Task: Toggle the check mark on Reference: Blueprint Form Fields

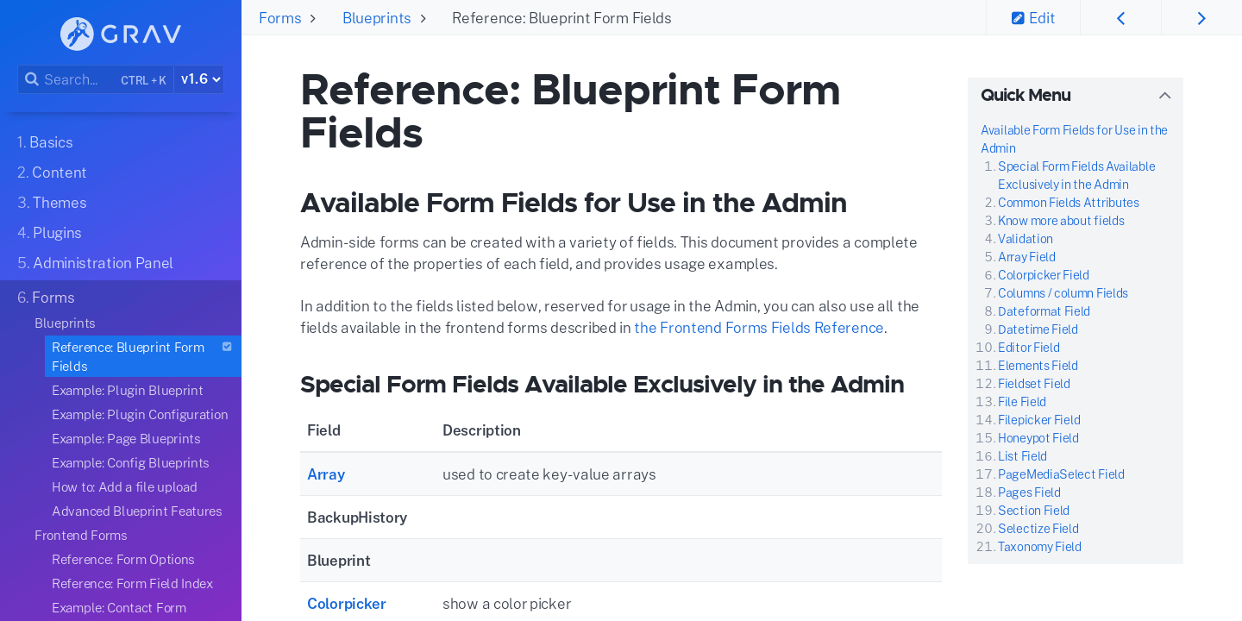Action: coord(227,347)
